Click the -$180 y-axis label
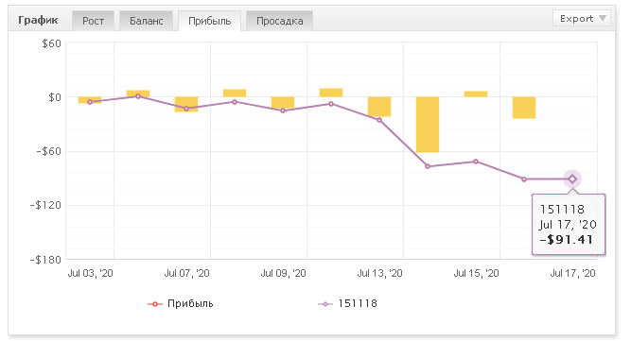631x341 pixels. [45, 260]
